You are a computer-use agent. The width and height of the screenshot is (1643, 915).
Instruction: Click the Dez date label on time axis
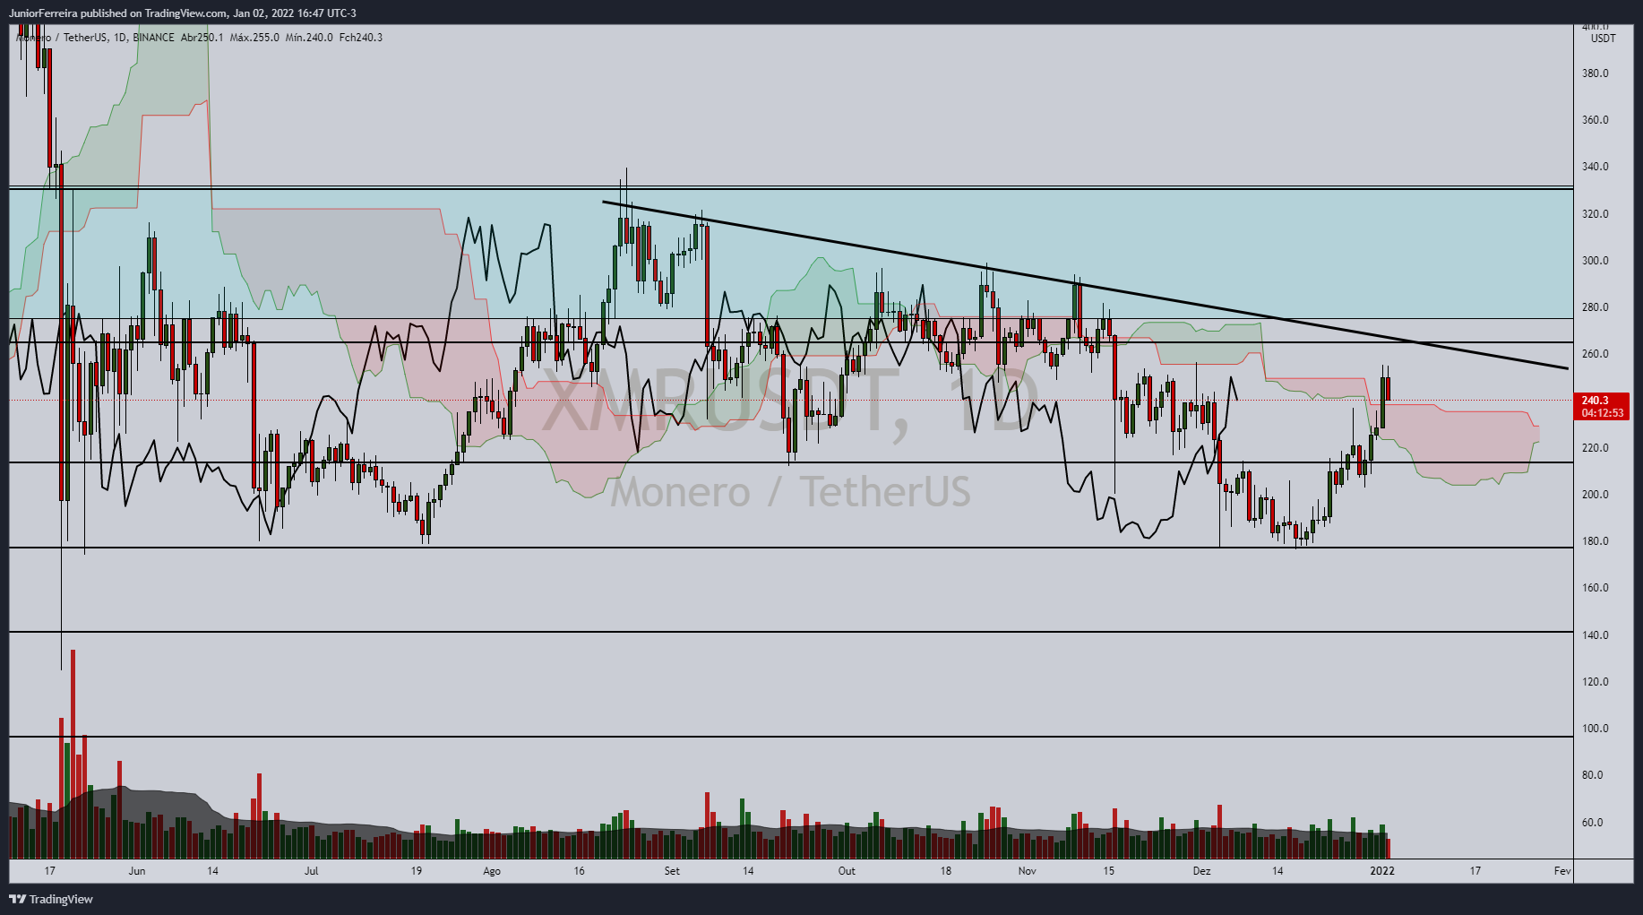pos(1201,871)
